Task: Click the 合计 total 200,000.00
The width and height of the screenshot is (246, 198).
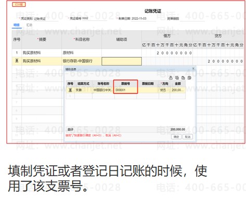Action: [177, 129]
